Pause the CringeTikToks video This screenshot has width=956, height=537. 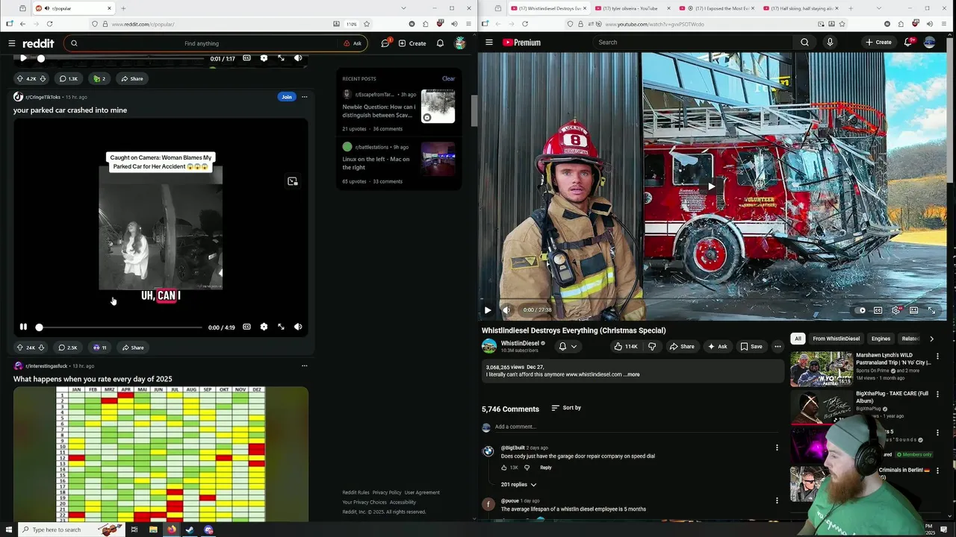(23, 327)
